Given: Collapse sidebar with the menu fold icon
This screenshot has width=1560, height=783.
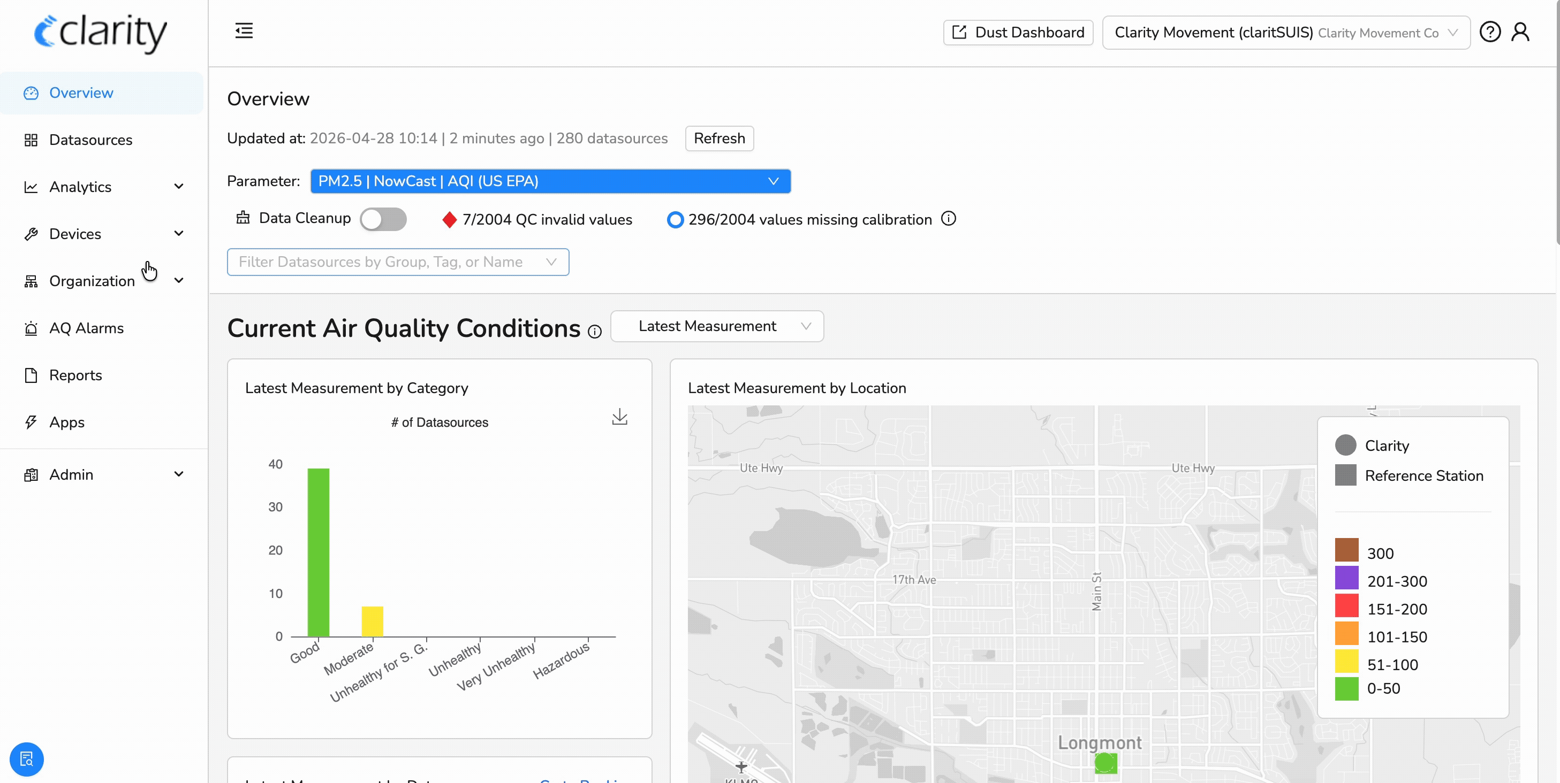Looking at the screenshot, I should click(x=244, y=30).
